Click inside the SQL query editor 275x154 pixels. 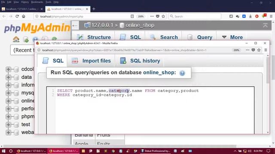point(150,110)
